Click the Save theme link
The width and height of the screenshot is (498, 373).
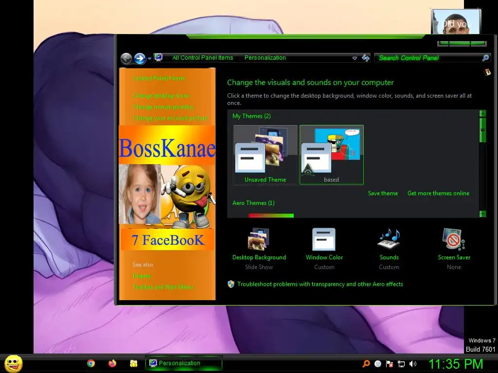(x=383, y=193)
